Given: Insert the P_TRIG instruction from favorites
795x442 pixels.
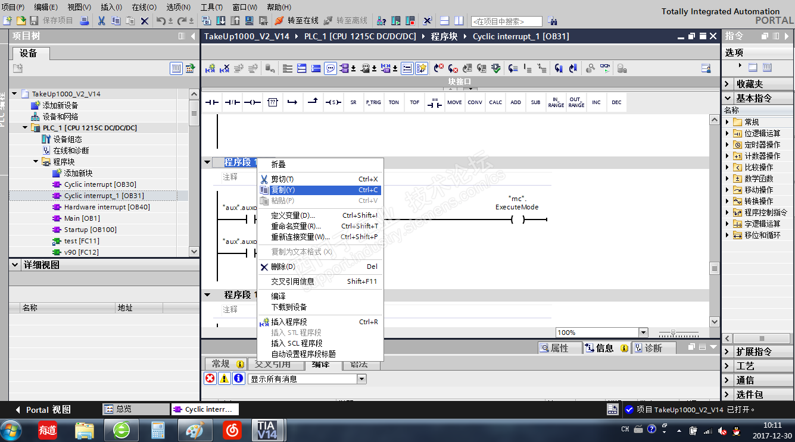Looking at the screenshot, I should (x=373, y=102).
